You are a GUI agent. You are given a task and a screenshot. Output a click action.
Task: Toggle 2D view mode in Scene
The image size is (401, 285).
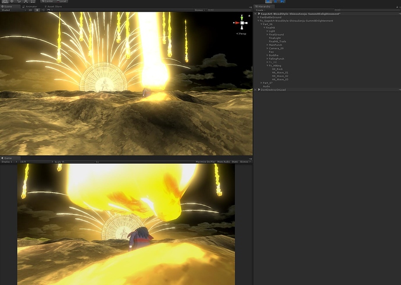[x=30, y=10]
